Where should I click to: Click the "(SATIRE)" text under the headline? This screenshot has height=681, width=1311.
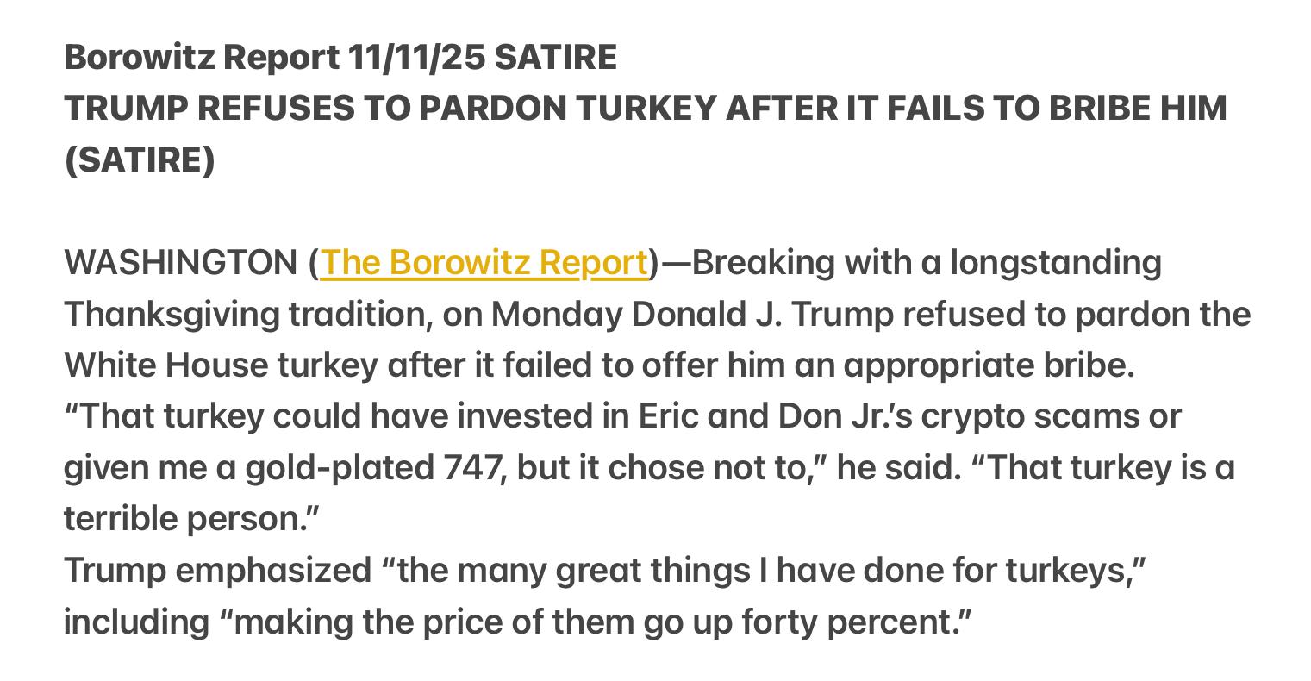click(140, 159)
